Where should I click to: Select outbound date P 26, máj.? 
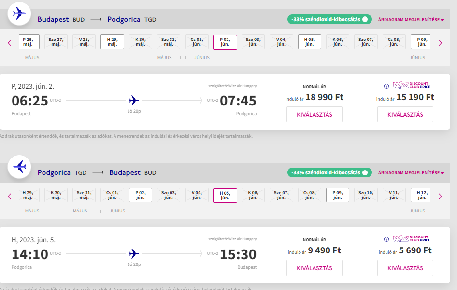tap(29, 42)
